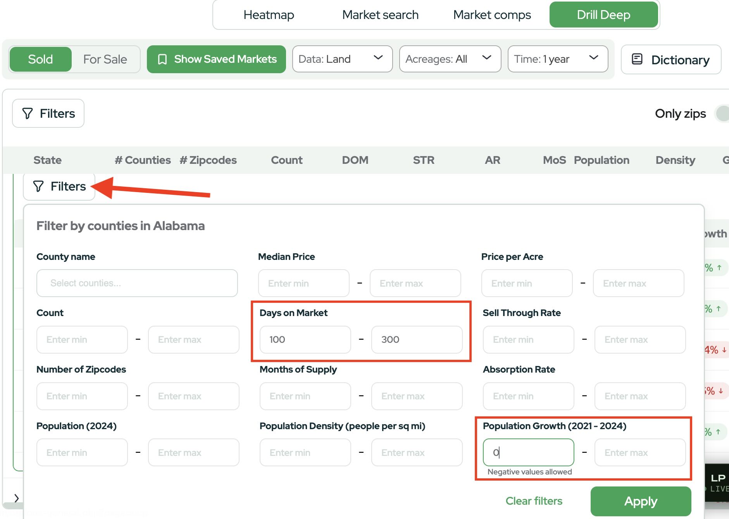Sort by Count column header
Screen dimensions: 729x519
(286, 160)
